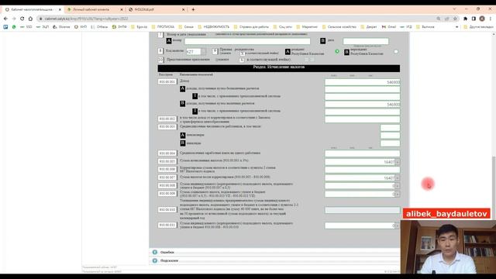Screen dimensions: 496x279
Task: Tick first attachment checkbox in row 10
Action: (306, 60)
